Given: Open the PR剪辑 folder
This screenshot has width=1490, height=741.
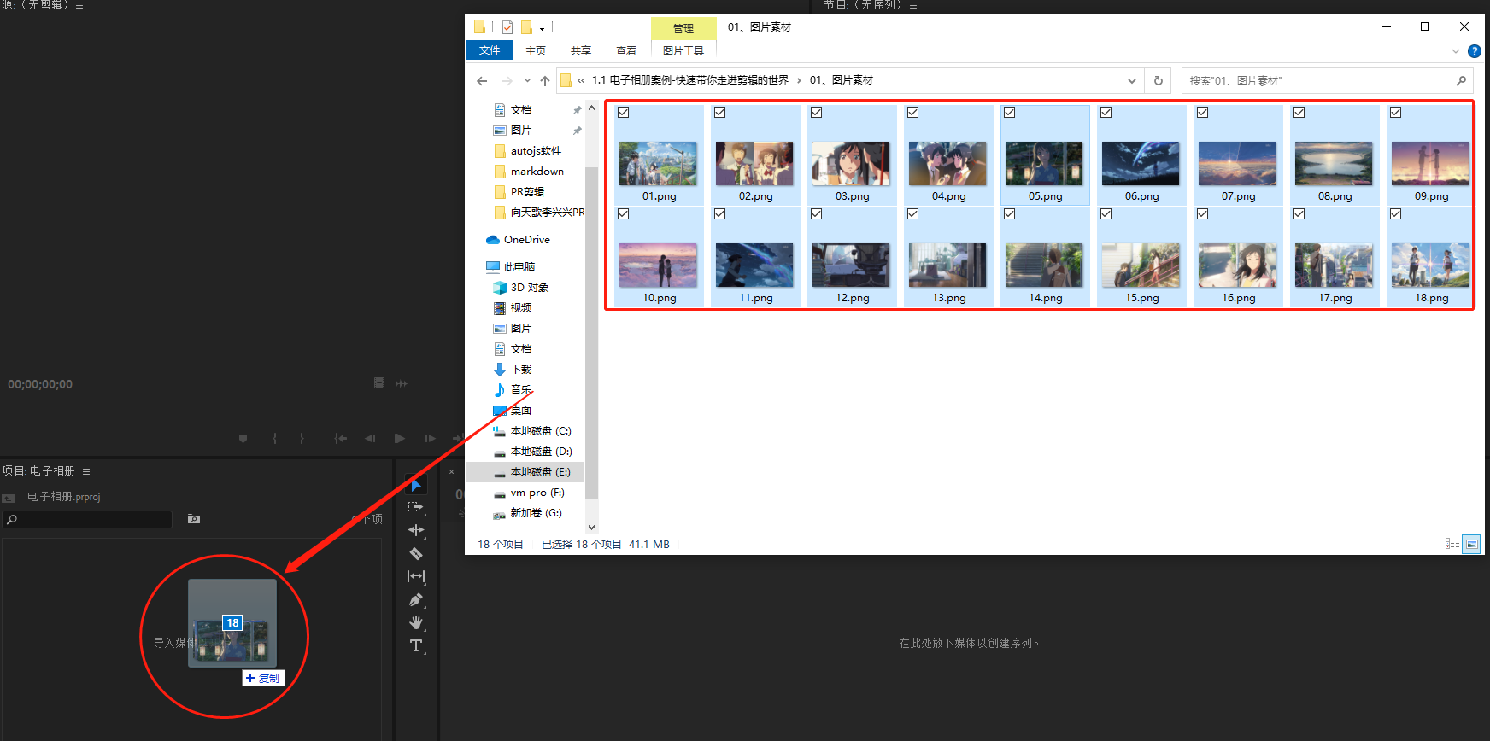Looking at the screenshot, I should [x=519, y=192].
